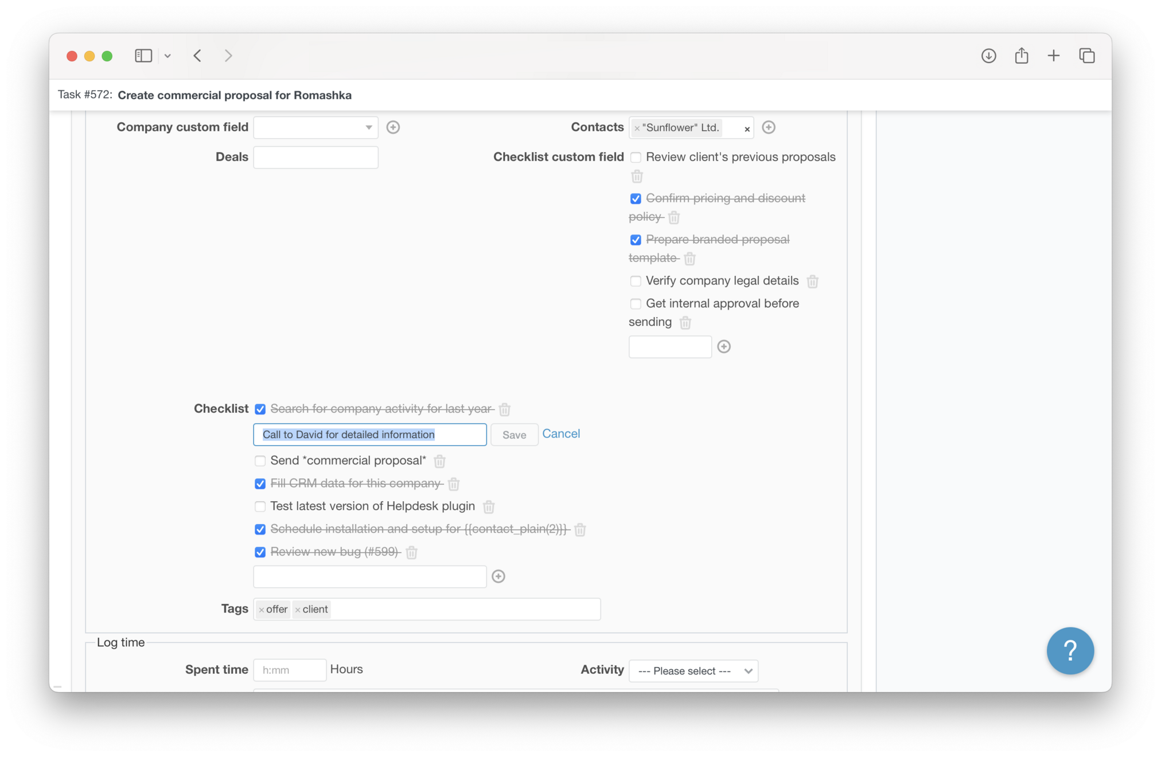
Task: Click the Spent time input field
Action: [x=290, y=670]
